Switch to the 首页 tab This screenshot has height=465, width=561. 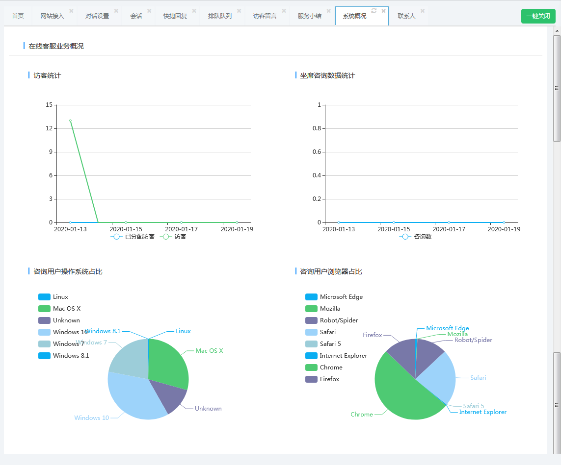[18, 16]
